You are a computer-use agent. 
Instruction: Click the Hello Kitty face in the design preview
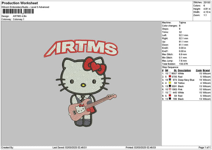(83, 76)
